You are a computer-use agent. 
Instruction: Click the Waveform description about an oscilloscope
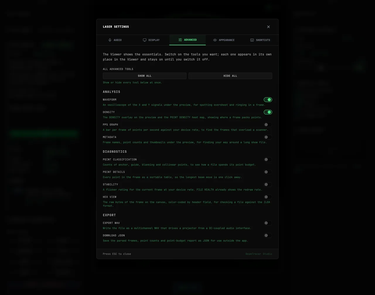(x=184, y=105)
